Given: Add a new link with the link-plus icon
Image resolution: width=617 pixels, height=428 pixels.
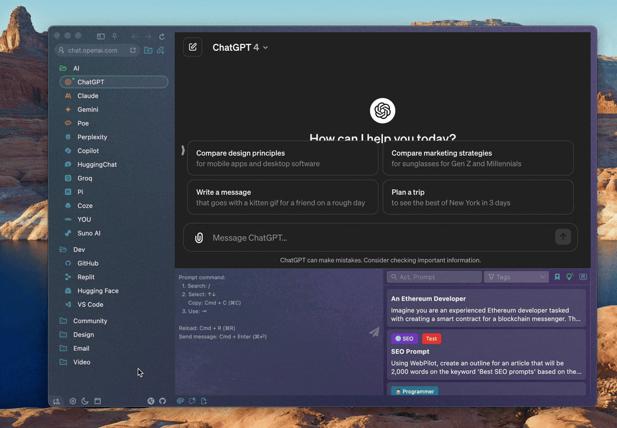Looking at the screenshot, I should click(161, 50).
